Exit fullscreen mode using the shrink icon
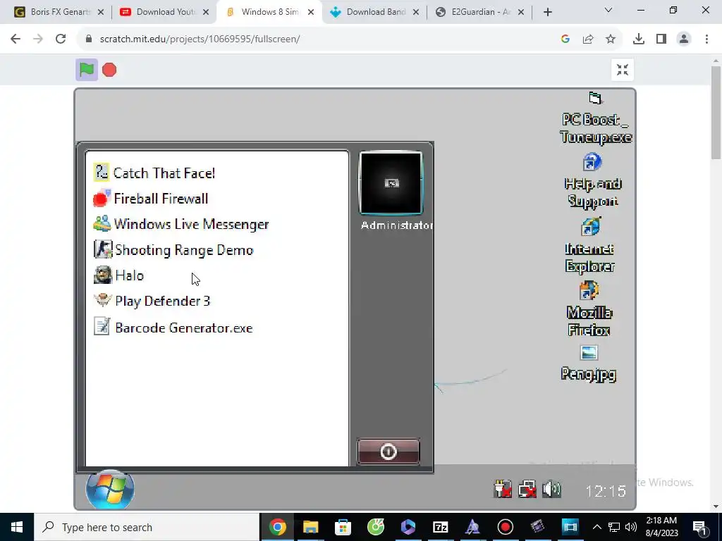Viewport: 722px width, 541px height. point(623,70)
